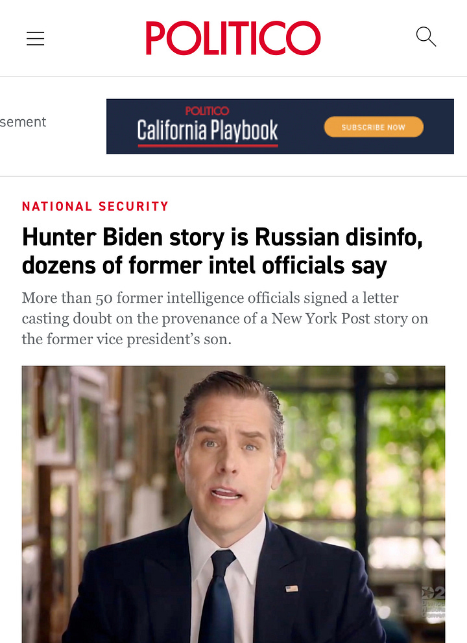467x643 pixels.
Task: Click the flag lapel pin in photo
Action: tap(292, 589)
